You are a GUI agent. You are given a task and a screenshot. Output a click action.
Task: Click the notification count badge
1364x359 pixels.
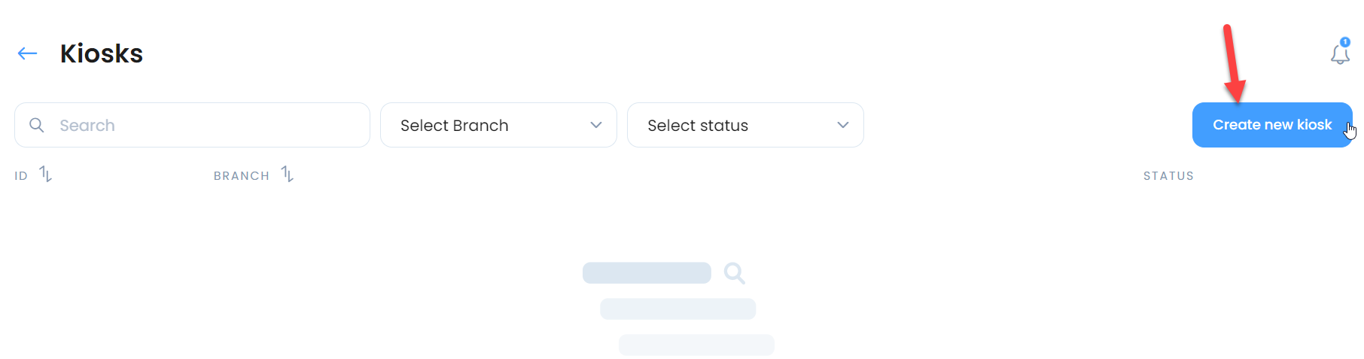1345,42
